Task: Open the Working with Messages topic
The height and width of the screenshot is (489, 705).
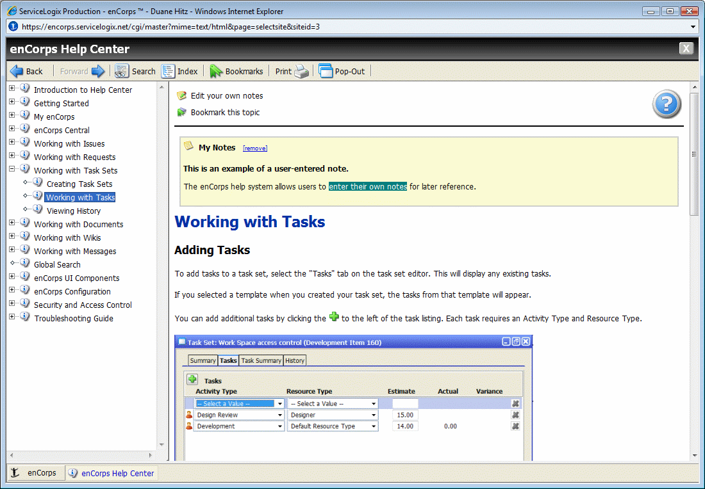Action: click(75, 252)
